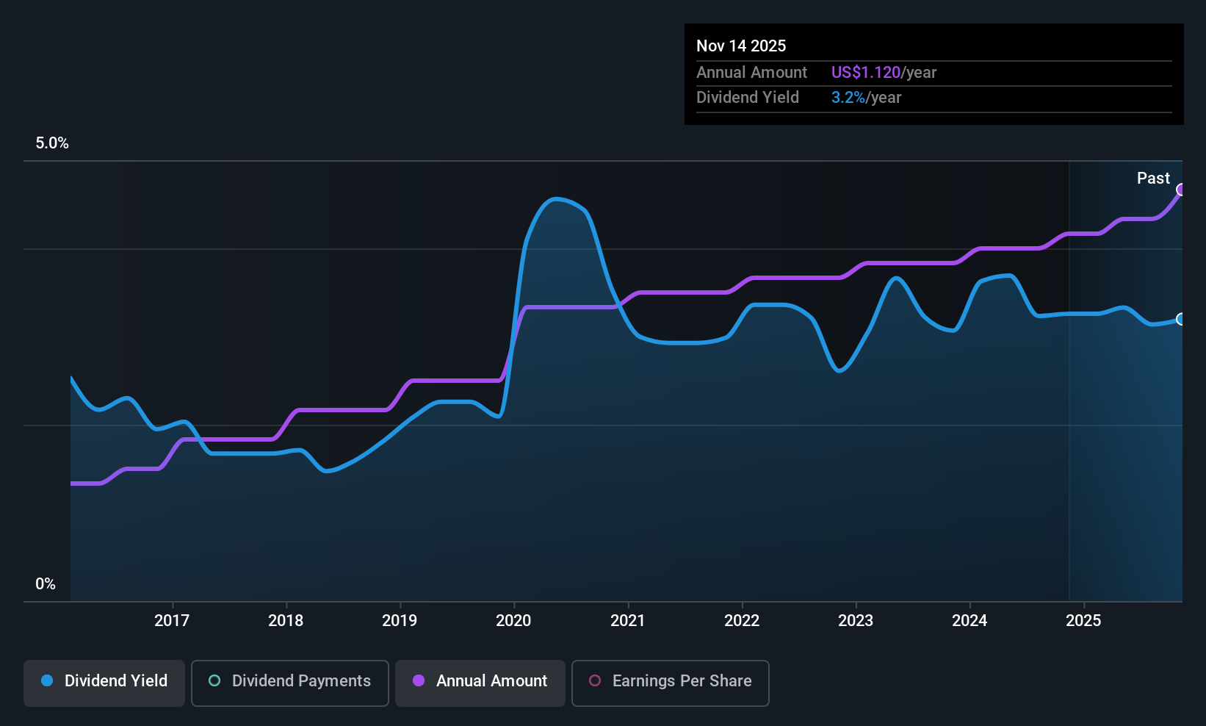Screen dimensions: 1206x726
Task: Click the 3.2%/year tooltip value
Action: (866, 97)
